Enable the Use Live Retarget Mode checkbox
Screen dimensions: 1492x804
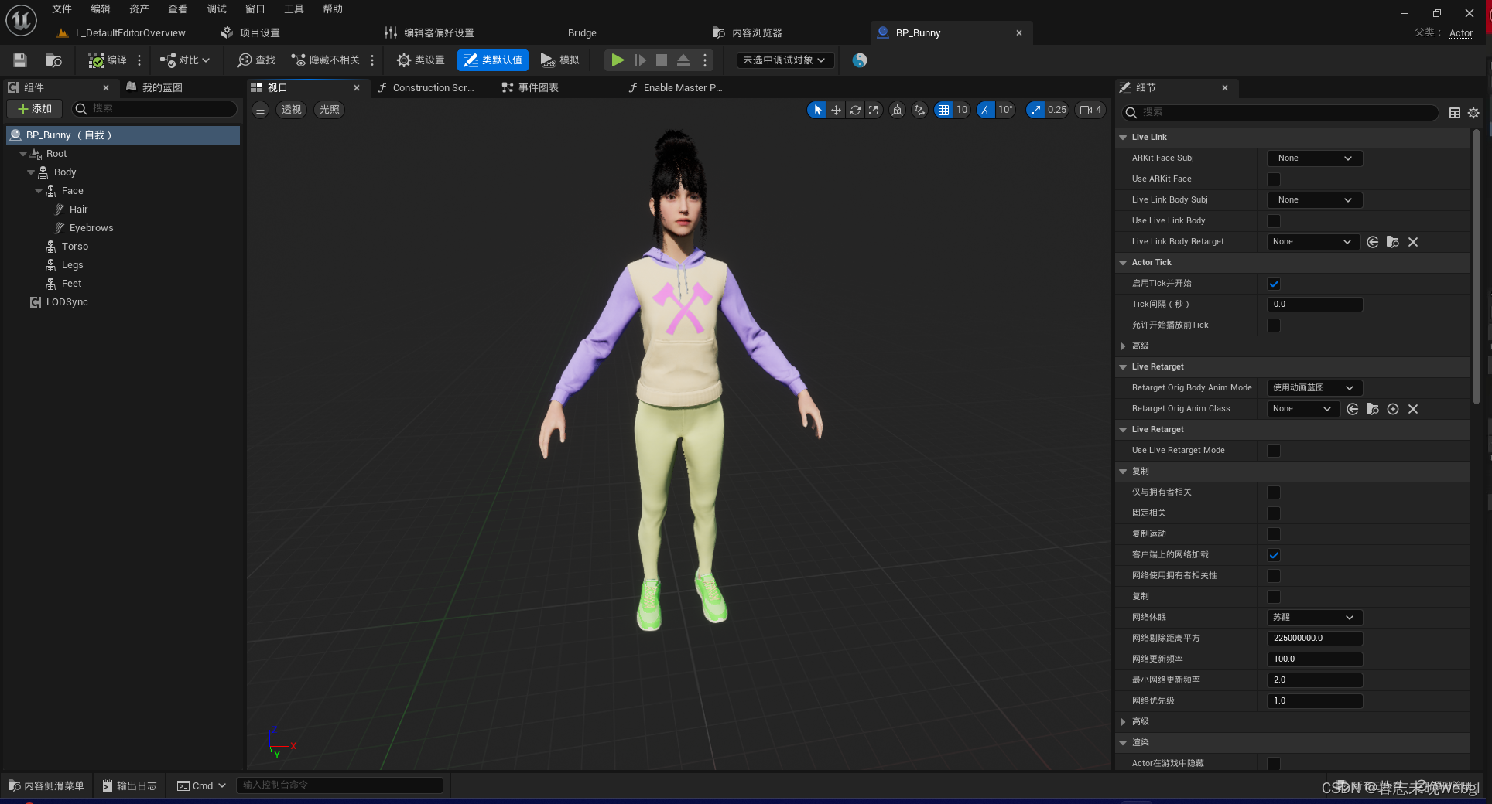coord(1274,451)
